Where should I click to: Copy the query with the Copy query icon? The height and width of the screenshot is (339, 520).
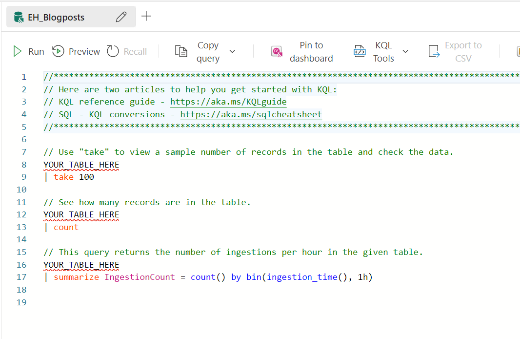181,51
